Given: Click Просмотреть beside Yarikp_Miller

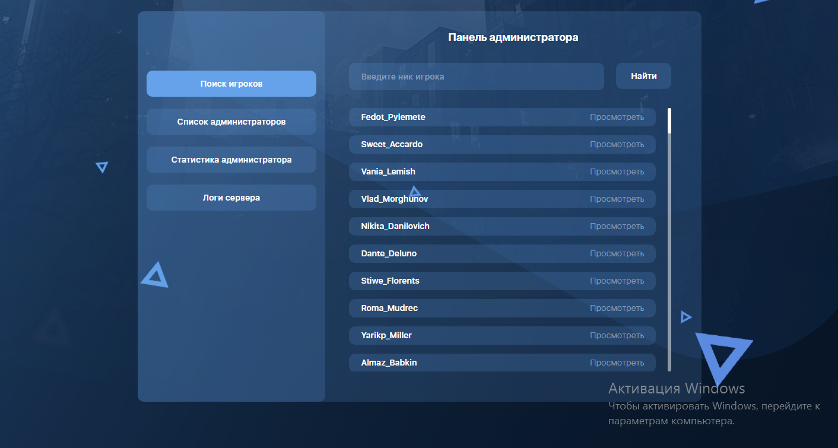Looking at the screenshot, I should tap(617, 335).
